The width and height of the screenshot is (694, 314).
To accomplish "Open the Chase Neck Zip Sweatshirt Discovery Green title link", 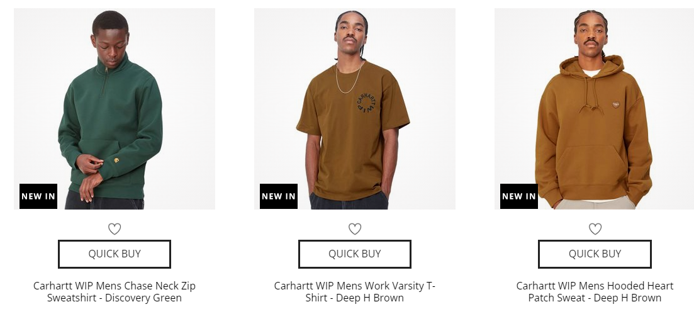I will 115,292.
